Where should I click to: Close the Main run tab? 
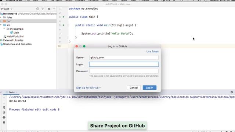[x=17, y=92]
